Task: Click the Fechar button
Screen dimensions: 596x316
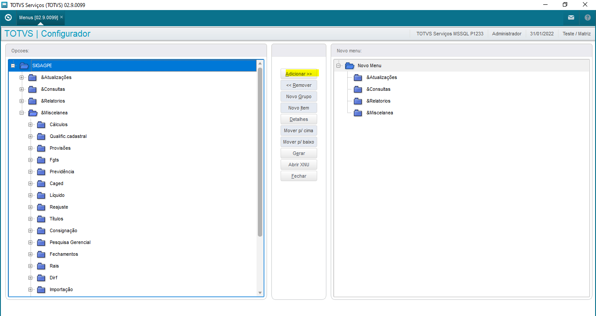Action: (299, 176)
